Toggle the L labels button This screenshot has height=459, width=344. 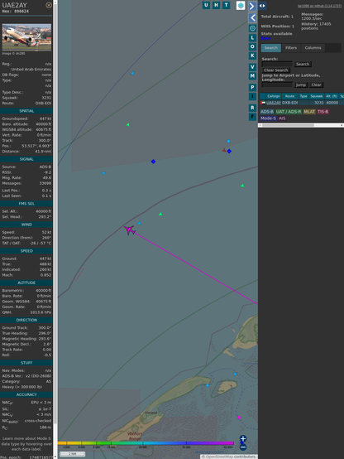click(252, 38)
